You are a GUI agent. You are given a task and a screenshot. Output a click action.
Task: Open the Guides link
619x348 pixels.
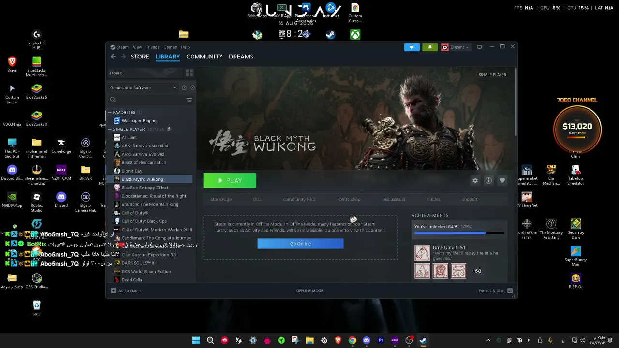click(433, 199)
